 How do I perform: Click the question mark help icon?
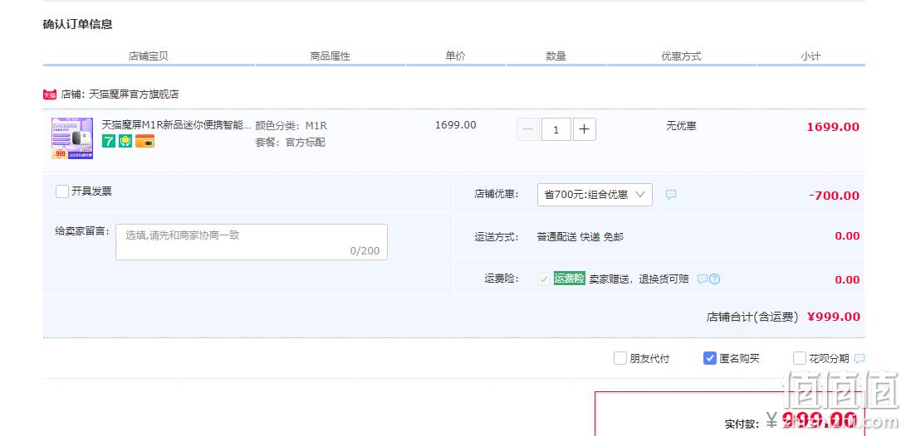pos(715,279)
